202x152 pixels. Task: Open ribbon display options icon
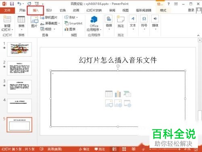click(x=176, y=4)
